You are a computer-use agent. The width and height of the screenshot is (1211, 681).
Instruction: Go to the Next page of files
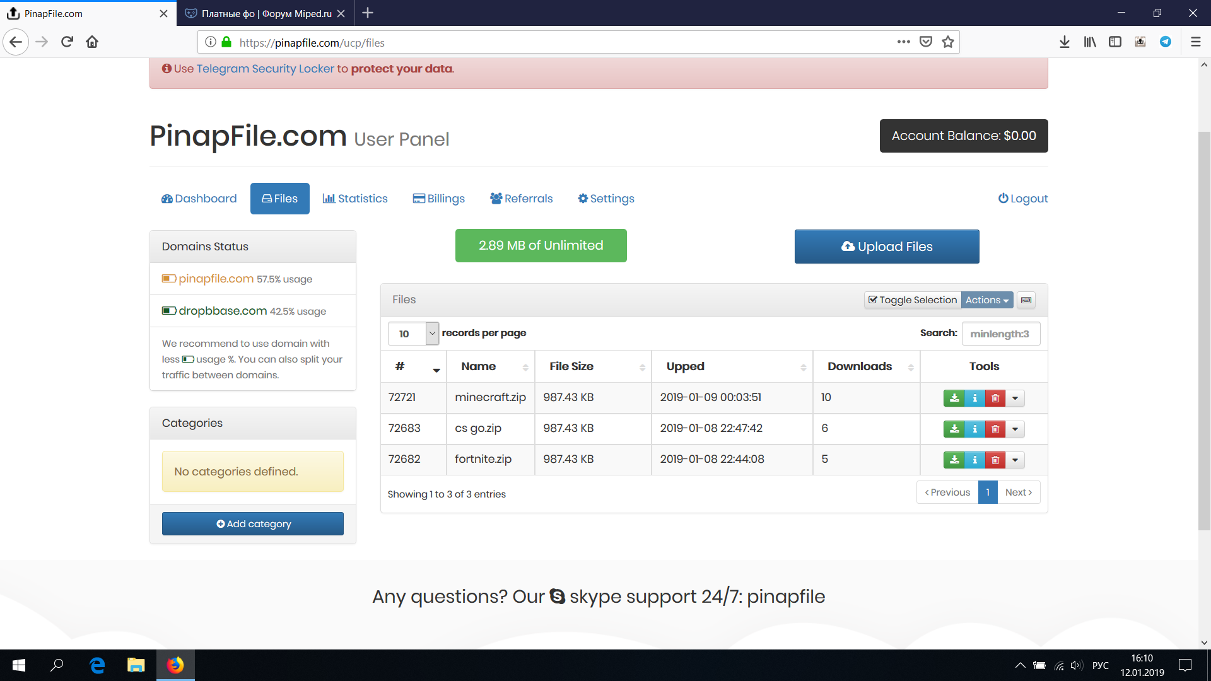1019,492
